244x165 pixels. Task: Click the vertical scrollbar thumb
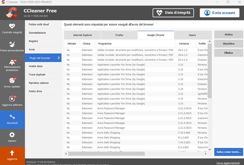tap(210, 71)
